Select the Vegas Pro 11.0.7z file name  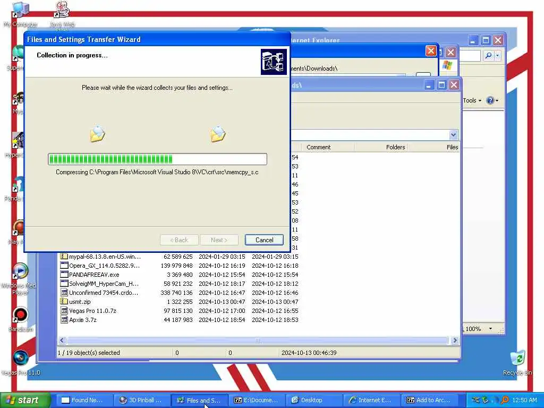coord(92,310)
